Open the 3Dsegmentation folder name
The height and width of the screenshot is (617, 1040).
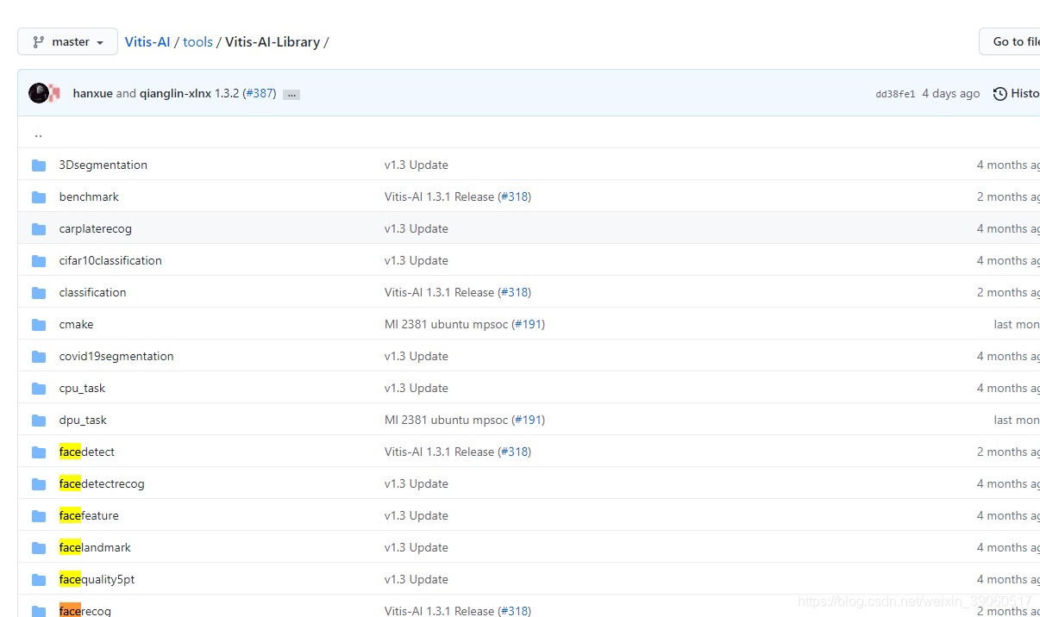pos(103,165)
